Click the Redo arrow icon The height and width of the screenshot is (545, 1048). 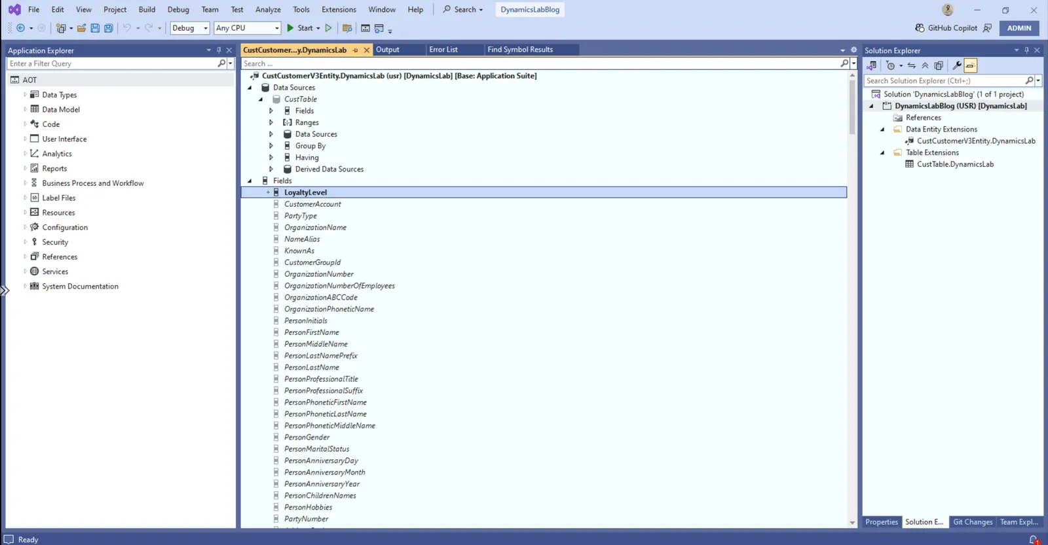coord(149,28)
